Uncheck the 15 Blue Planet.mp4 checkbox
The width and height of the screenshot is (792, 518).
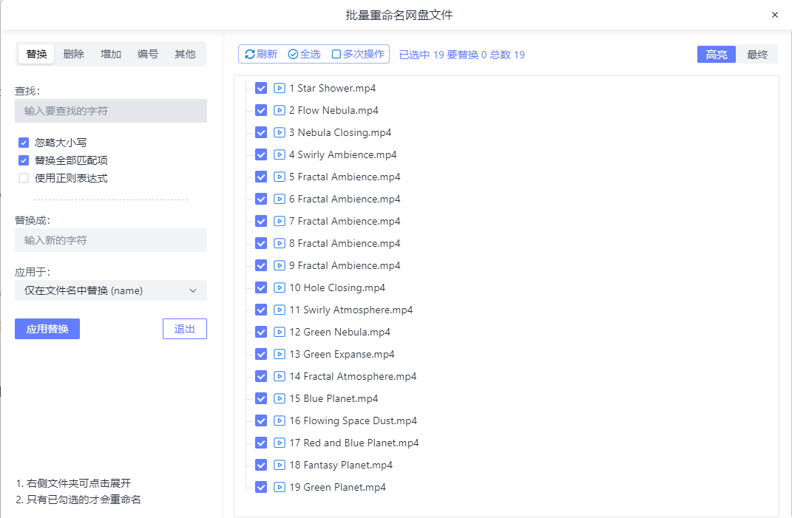pyautogui.click(x=261, y=399)
